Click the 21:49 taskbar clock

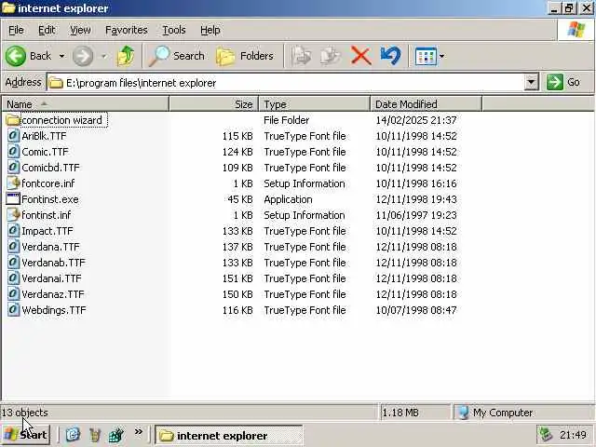tap(573, 435)
